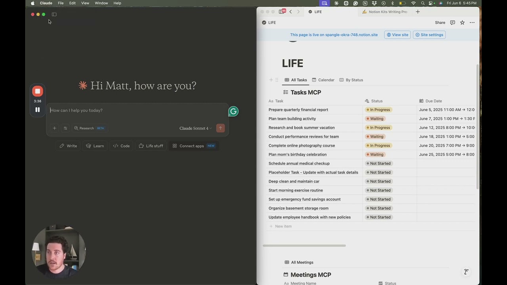
Task: Select the All Meetings view tab
Action: coord(299,262)
